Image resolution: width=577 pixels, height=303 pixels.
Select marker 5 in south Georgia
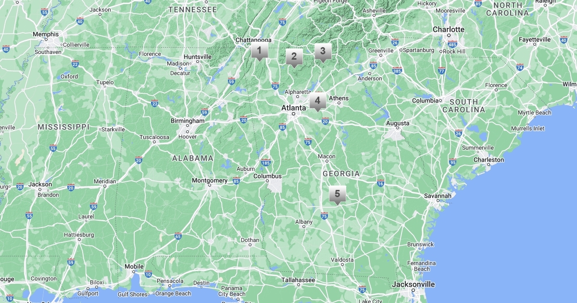pyautogui.click(x=337, y=195)
